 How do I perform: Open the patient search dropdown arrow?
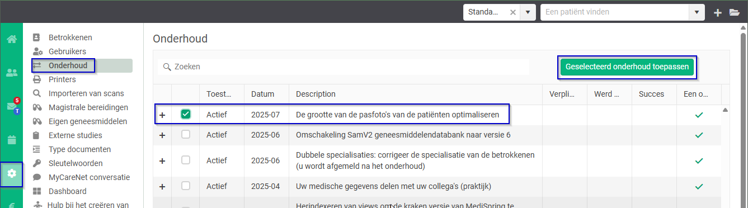tap(697, 12)
